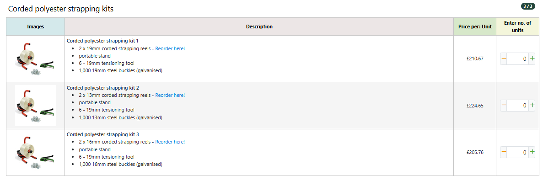
Task: Select the Description column header
Action: (259, 27)
